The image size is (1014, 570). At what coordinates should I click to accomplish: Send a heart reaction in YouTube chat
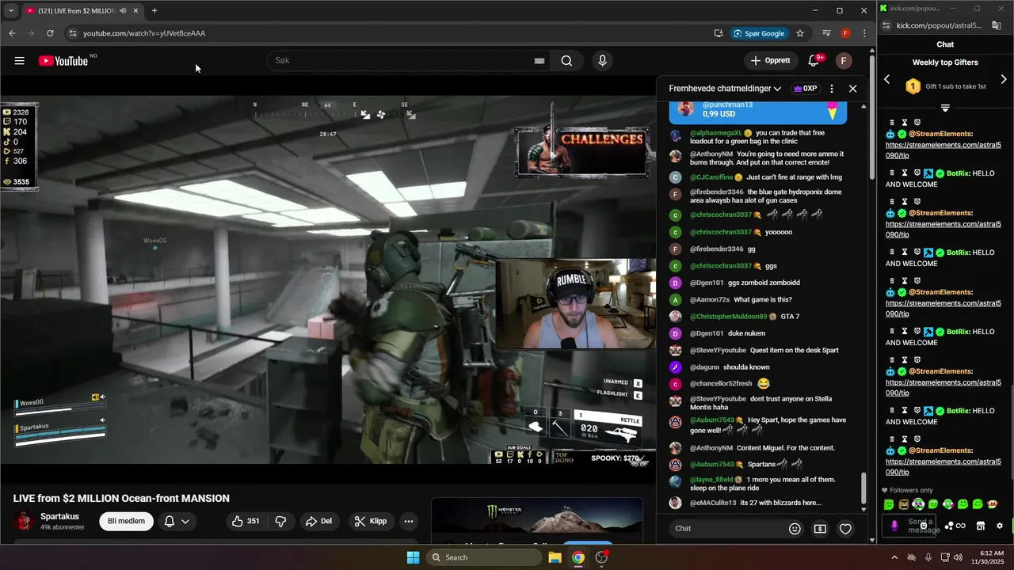(845, 529)
